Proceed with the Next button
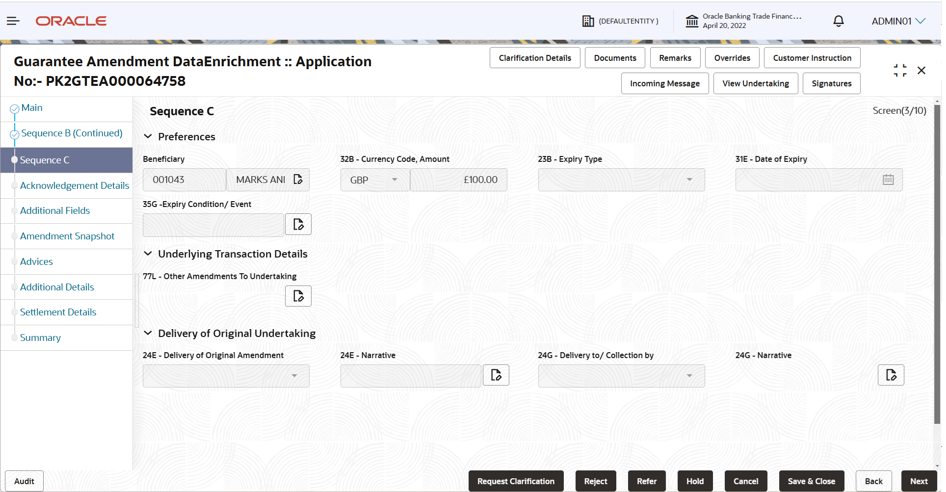 919,481
